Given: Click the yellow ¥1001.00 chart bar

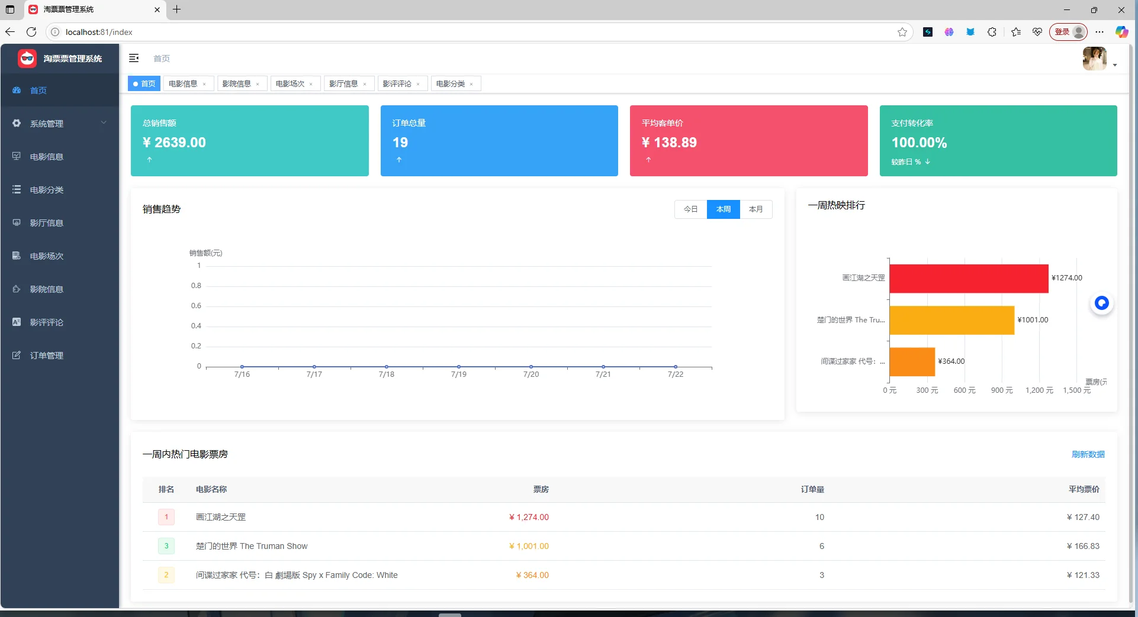Looking at the screenshot, I should [952, 320].
